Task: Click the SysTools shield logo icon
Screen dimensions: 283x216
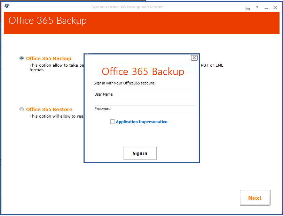Action: (x=7, y=6)
